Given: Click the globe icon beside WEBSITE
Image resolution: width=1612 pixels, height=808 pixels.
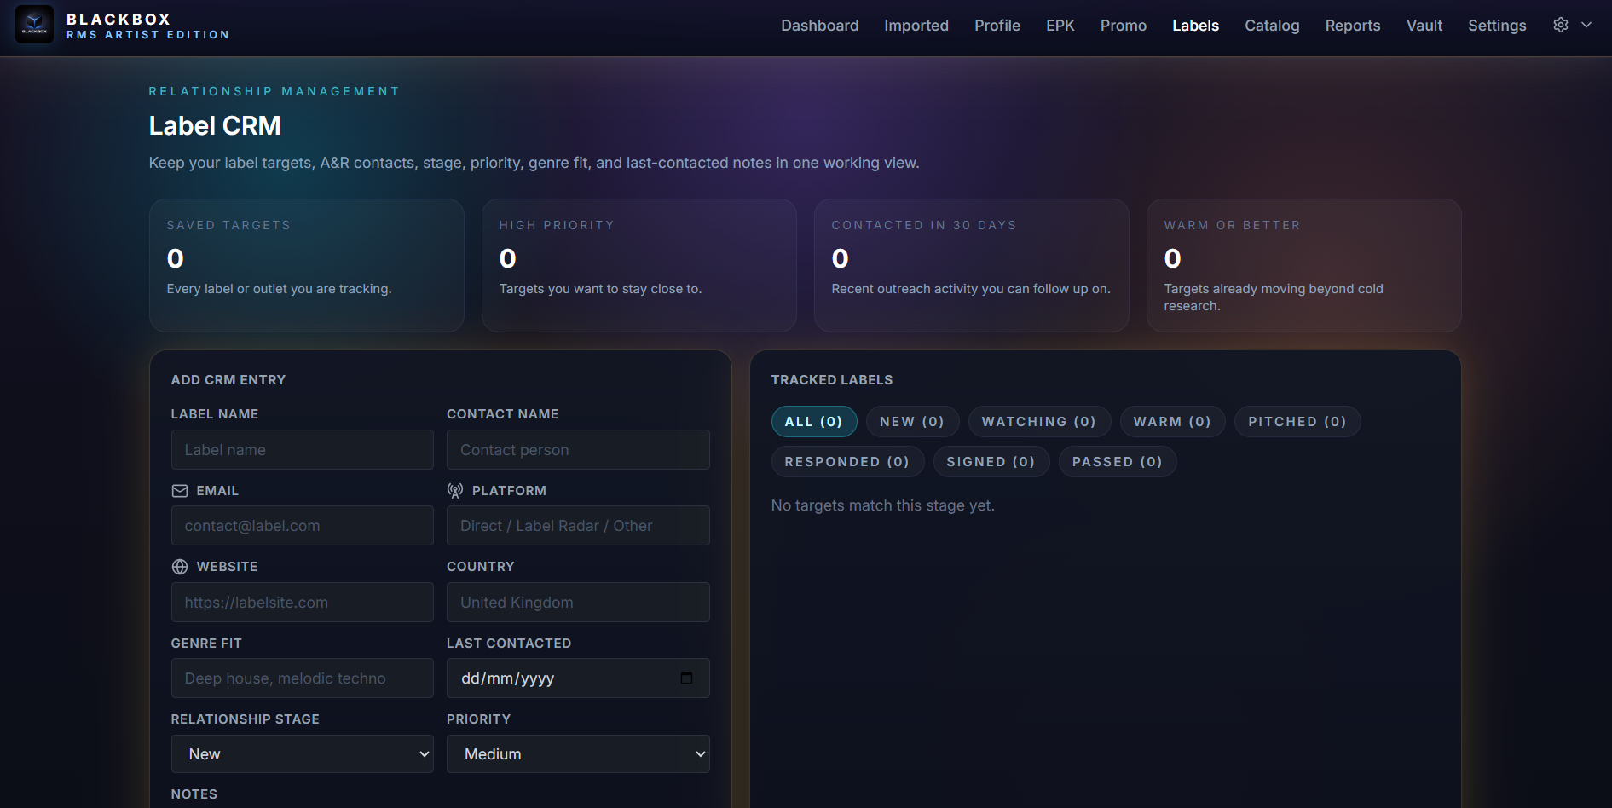Looking at the screenshot, I should (x=180, y=566).
